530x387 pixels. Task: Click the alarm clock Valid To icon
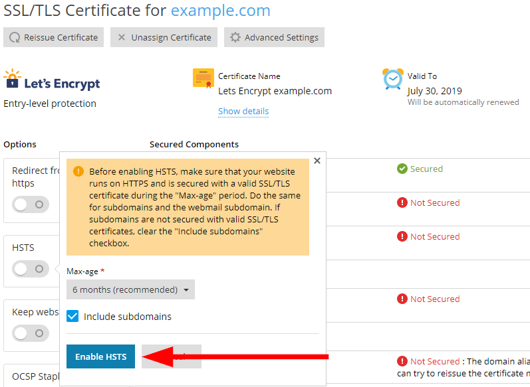[392, 78]
